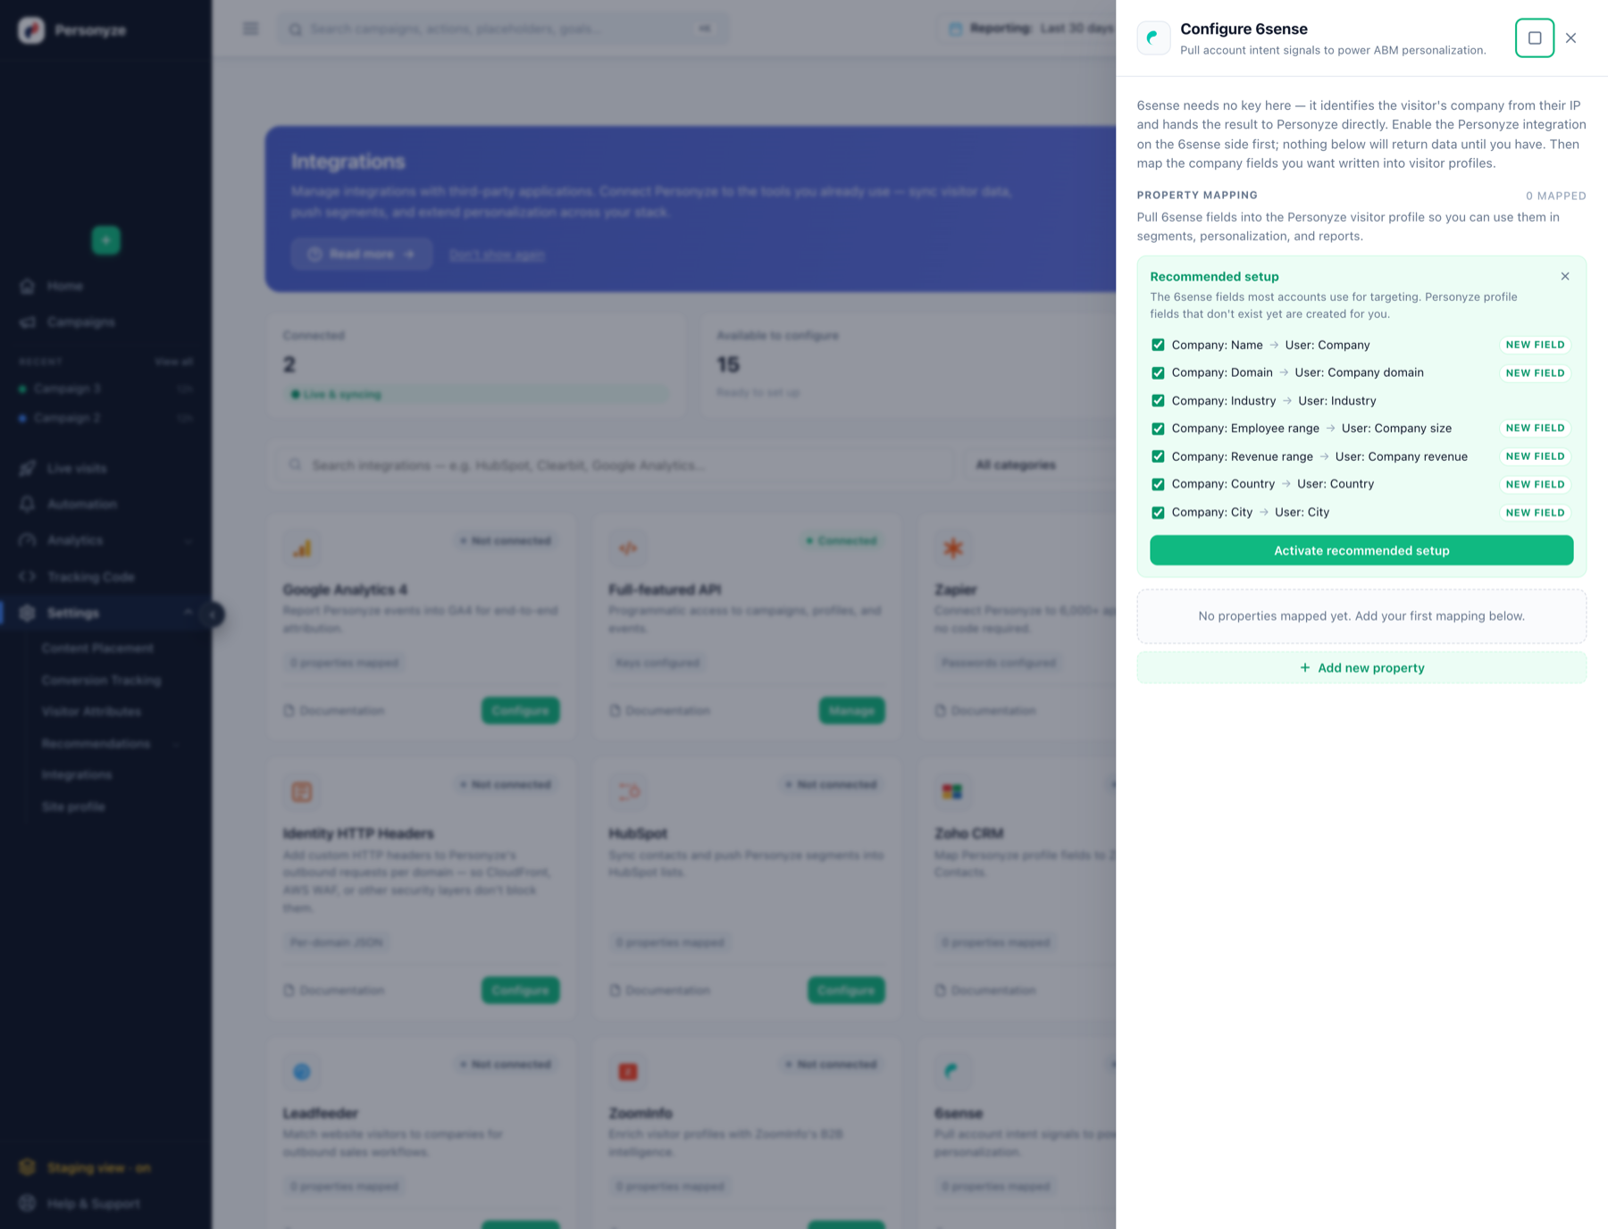Dismiss the Recommended setup box
The height and width of the screenshot is (1229, 1608).
click(1565, 276)
